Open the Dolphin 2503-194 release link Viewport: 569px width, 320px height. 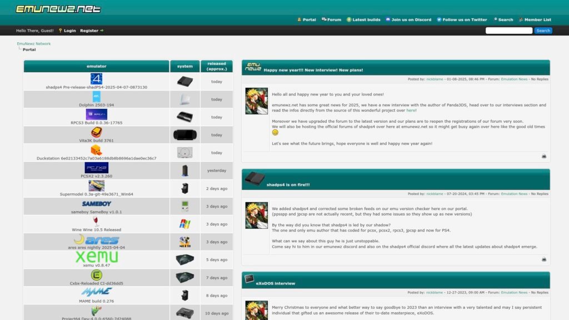click(x=97, y=105)
